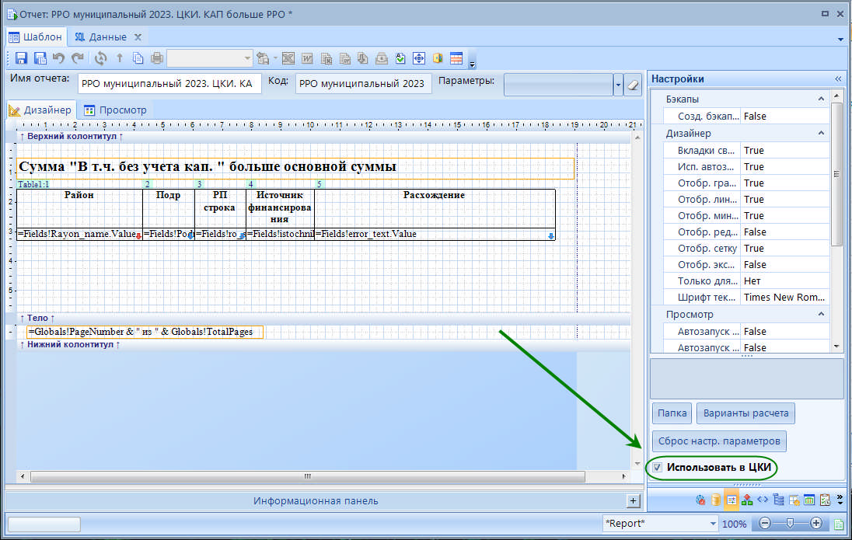Click the Refresh icon in the toolbar
Screen dimensions: 852x540
(100, 58)
